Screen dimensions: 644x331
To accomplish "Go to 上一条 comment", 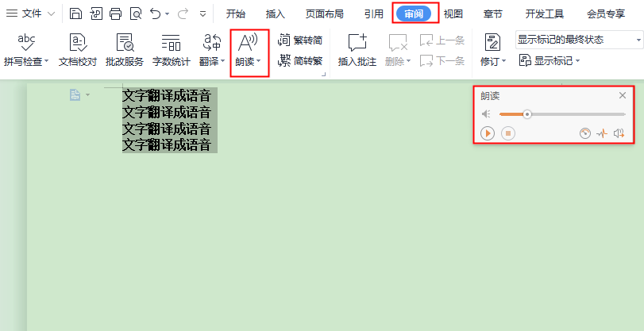I will [442, 40].
